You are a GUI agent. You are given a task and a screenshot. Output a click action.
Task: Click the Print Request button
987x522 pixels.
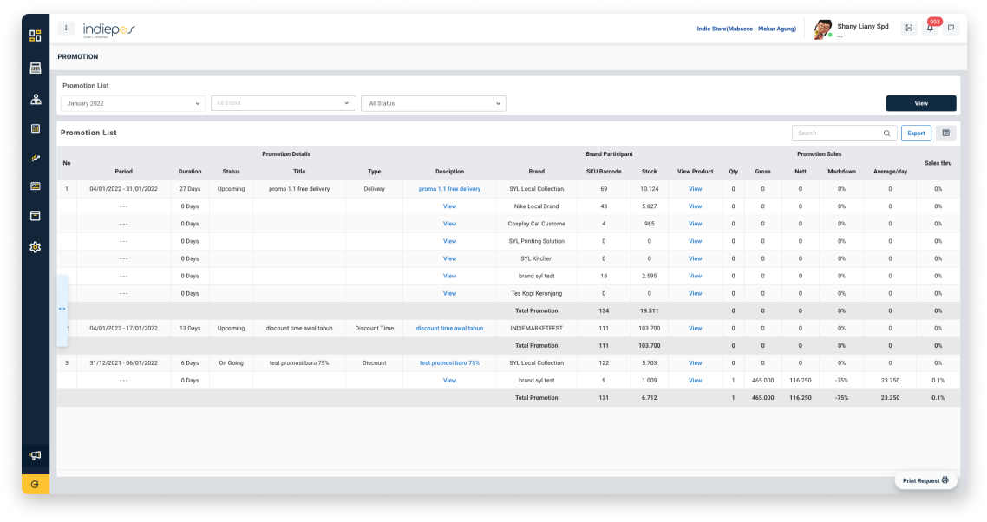click(925, 480)
